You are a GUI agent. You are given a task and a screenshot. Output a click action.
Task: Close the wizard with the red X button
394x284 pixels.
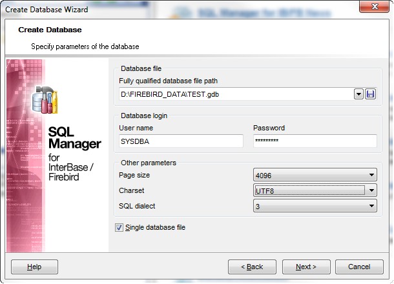click(x=375, y=6)
